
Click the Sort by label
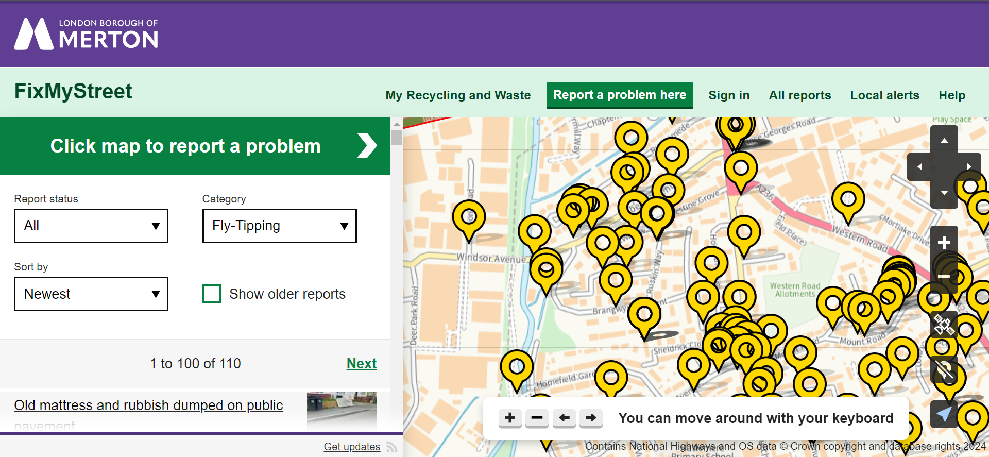click(x=31, y=267)
